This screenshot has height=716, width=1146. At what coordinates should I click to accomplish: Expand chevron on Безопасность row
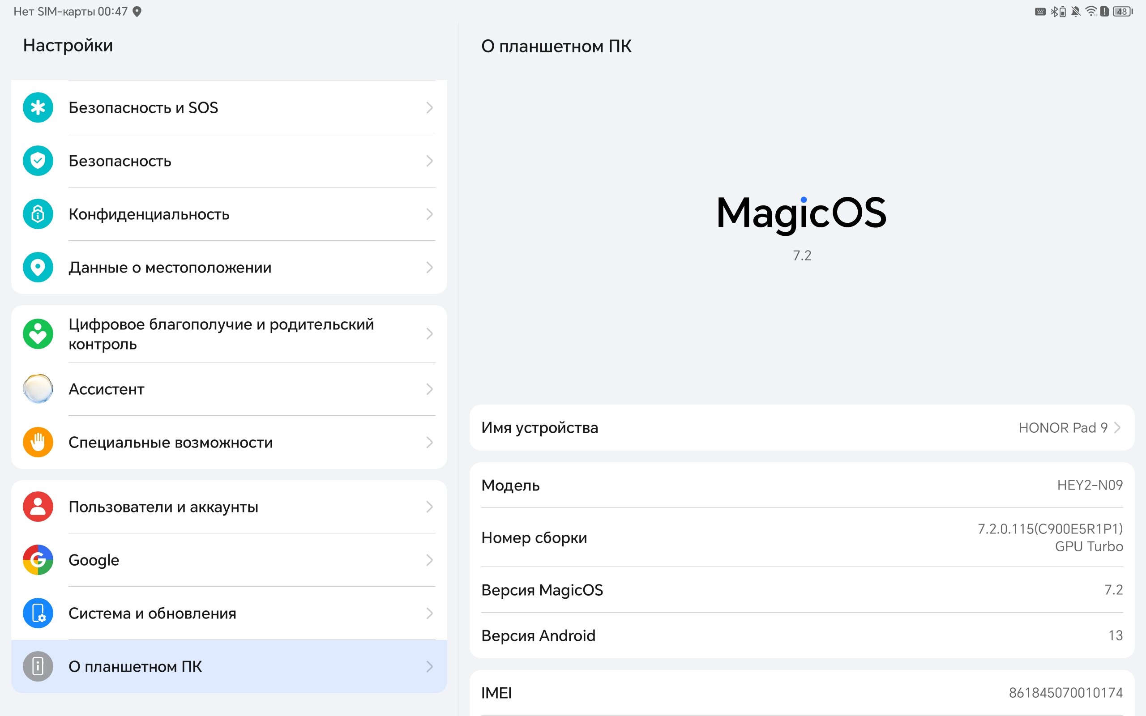tap(429, 161)
